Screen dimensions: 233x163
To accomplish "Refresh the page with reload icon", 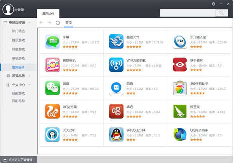I will (58, 23).
